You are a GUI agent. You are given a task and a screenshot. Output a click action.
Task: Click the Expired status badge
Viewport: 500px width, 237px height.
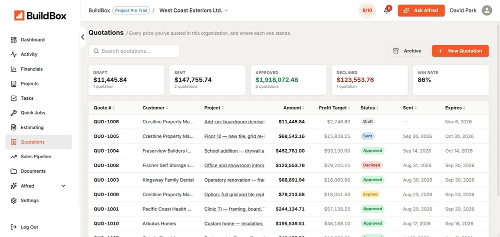pyautogui.click(x=370, y=195)
